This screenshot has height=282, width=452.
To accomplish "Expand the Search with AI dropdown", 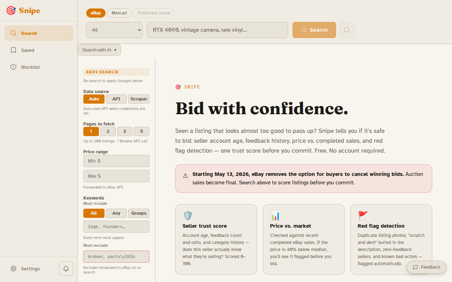I will [x=99, y=50].
